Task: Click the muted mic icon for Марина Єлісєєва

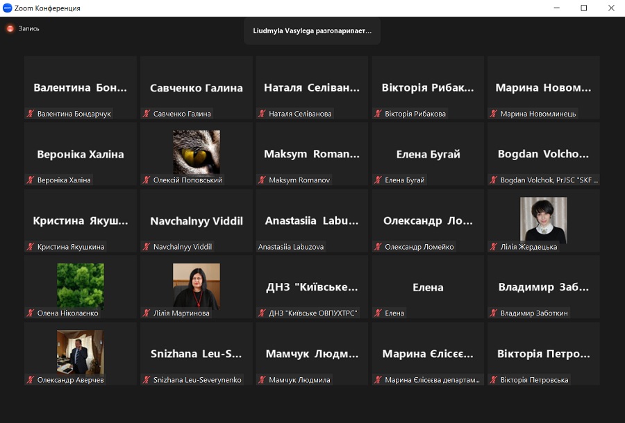Action: click(x=378, y=380)
